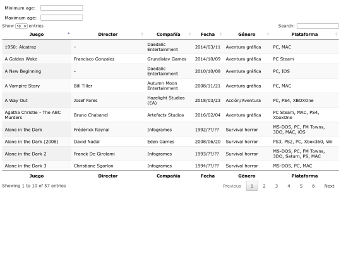The image size is (341, 255).
Task: Click company Eden Games cell
Action: pos(169,142)
